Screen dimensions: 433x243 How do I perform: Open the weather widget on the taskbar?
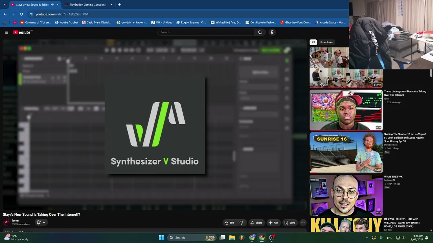[x=16, y=238]
